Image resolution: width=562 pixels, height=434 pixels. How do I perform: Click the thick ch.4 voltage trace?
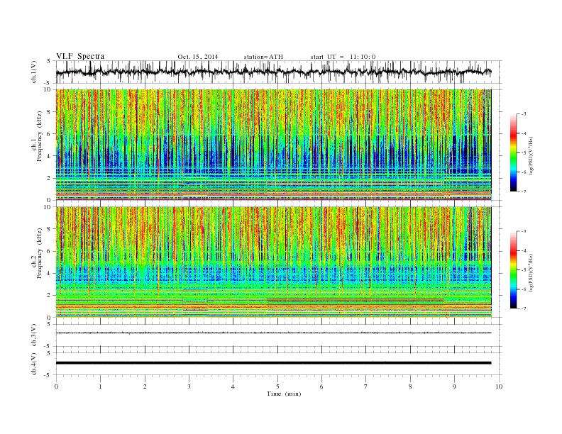(273, 363)
